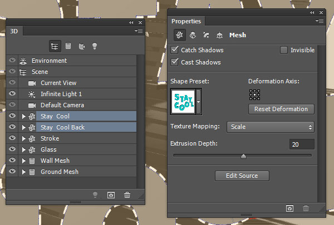The image size is (334, 225).
Task: Click trash icon in Properties panel footer
Action: click(x=306, y=208)
